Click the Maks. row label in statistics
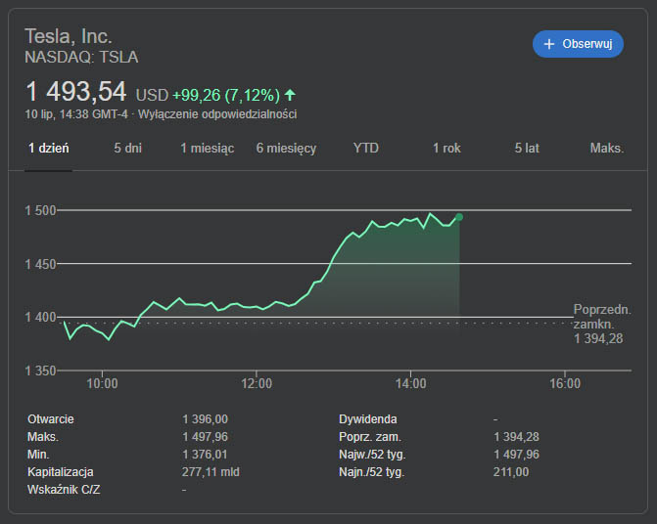Screen dimensions: 657x524 point(43,437)
